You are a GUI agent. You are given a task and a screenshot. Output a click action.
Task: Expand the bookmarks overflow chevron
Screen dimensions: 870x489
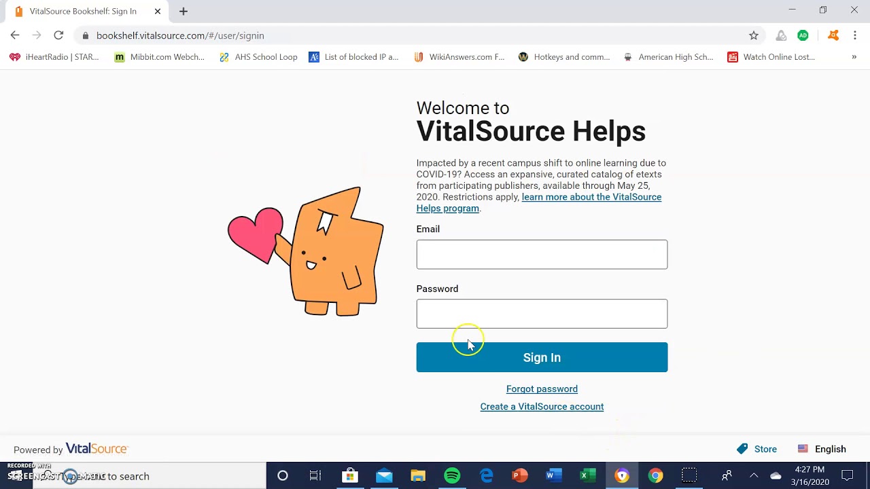click(854, 57)
